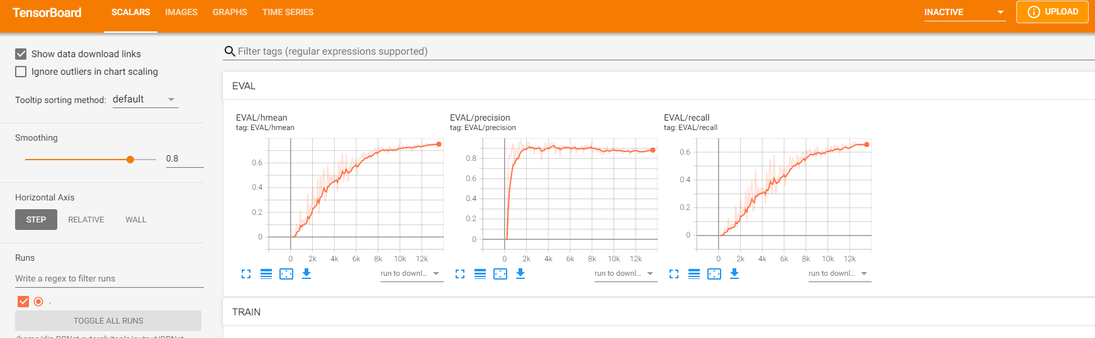Image resolution: width=1095 pixels, height=338 pixels.
Task: Fit domain to data on EVAL/precision
Action: click(500, 274)
